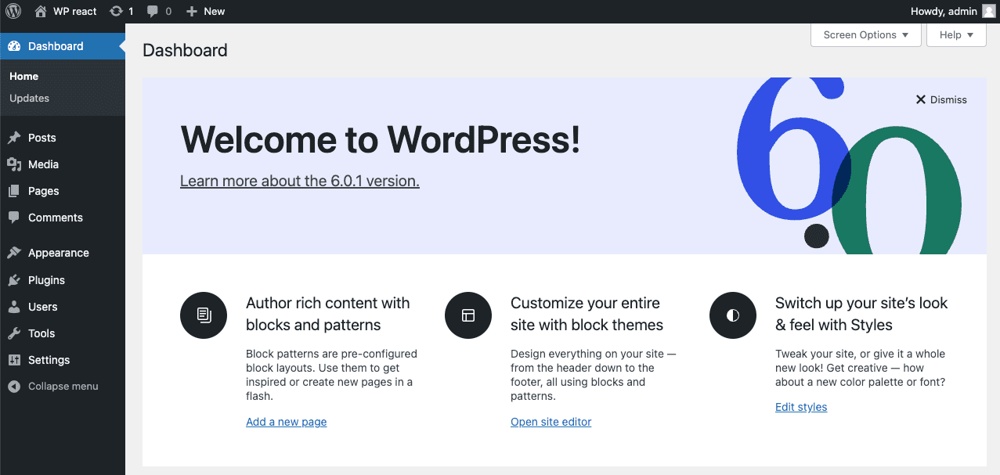Click the Users person icon
The image size is (1000, 475).
tap(14, 307)
